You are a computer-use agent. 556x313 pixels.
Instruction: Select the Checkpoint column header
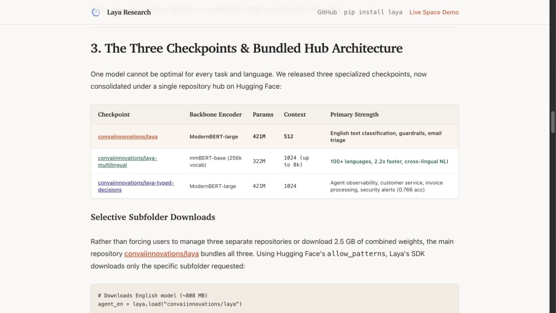coord(114,114)
